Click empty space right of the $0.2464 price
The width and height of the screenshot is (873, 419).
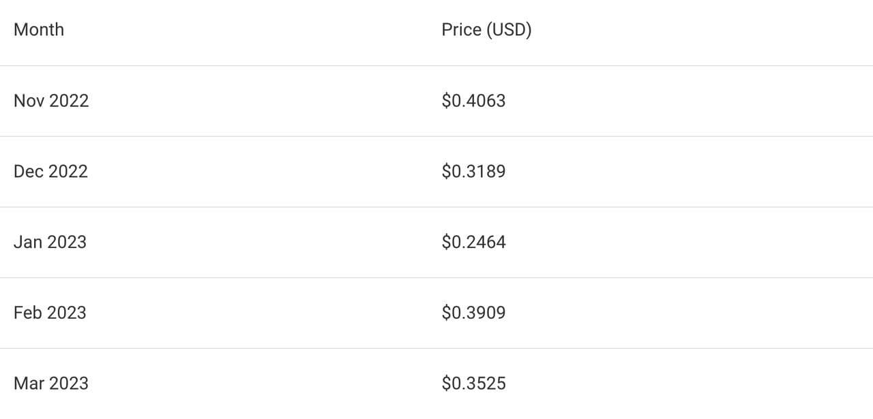[x=682, y=242]
